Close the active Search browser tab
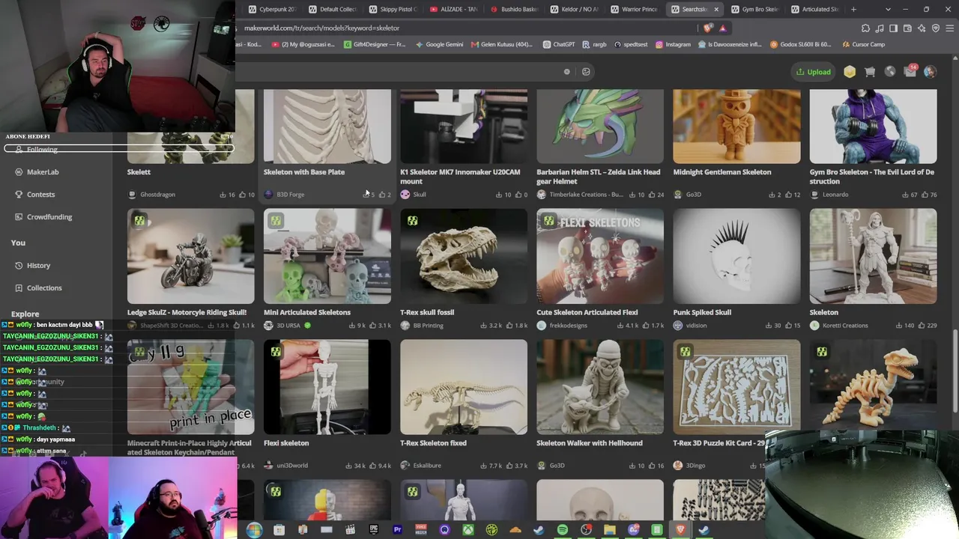Screen dimensions: 959x539 point(716,10)
